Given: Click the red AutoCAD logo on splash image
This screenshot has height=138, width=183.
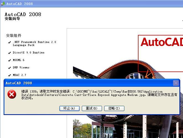Looking at the screenshot, I should point(162,42).
